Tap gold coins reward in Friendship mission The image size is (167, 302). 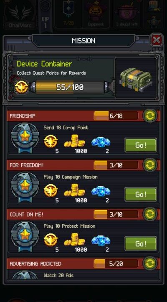(x=74, y=141)
